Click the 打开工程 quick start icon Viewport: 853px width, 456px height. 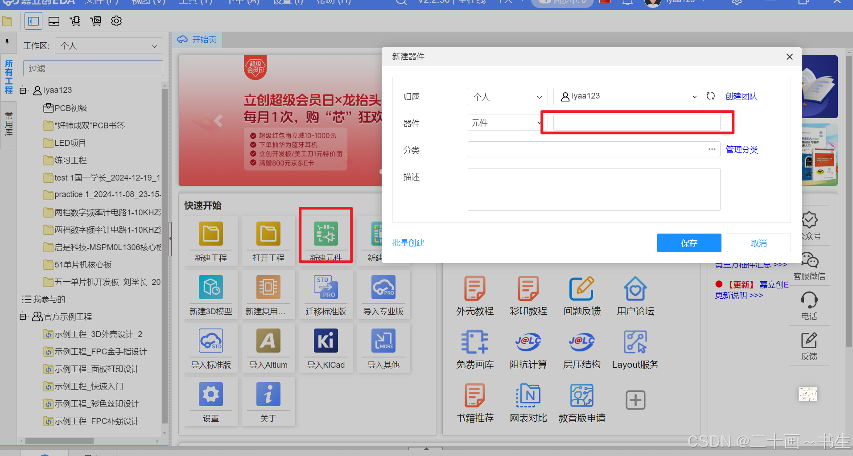268,234
